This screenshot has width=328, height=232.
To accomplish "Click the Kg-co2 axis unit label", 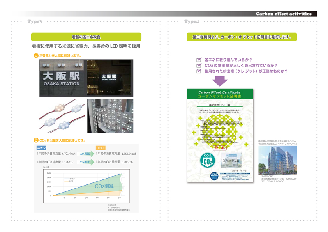I will click(46, 167).
